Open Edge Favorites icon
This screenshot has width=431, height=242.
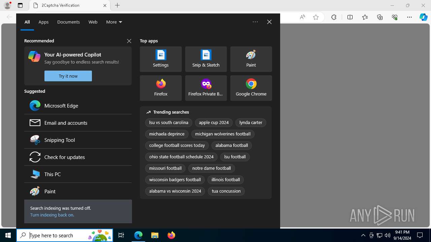(365, 17)
